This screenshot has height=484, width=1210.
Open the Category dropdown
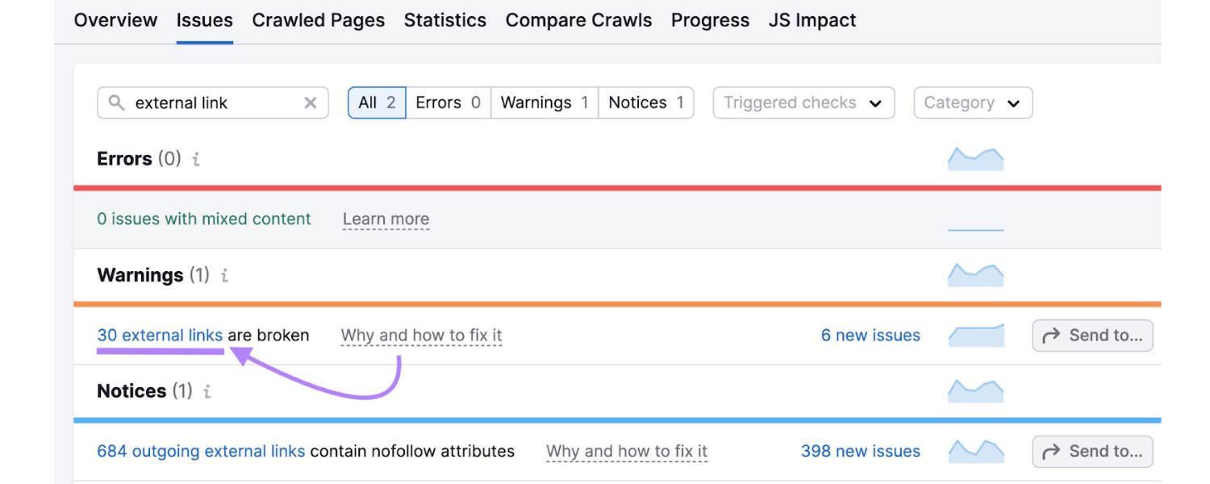pos(972,102)
